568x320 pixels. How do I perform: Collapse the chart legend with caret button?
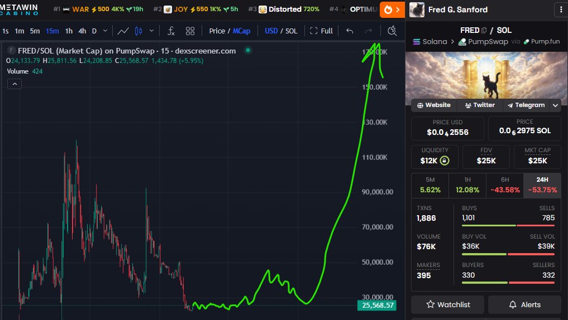click(15, 84)
